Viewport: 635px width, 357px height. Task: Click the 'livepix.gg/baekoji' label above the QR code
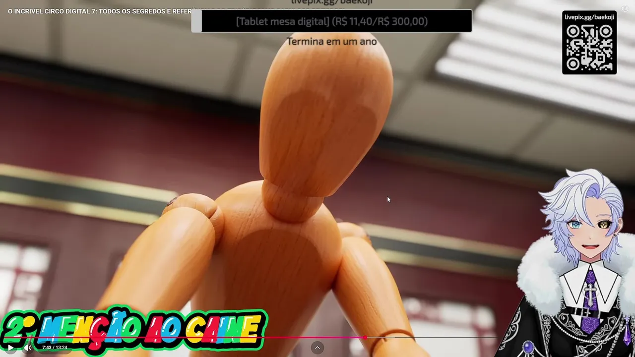(589, 17)
